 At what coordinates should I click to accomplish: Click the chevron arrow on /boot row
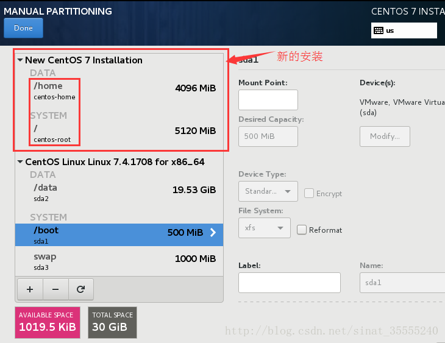(x=213, y=233)
